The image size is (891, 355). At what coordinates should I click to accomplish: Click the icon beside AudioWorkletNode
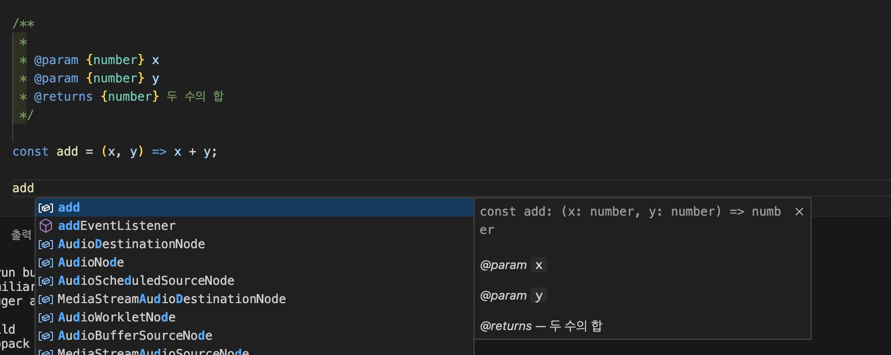[46, 317]
